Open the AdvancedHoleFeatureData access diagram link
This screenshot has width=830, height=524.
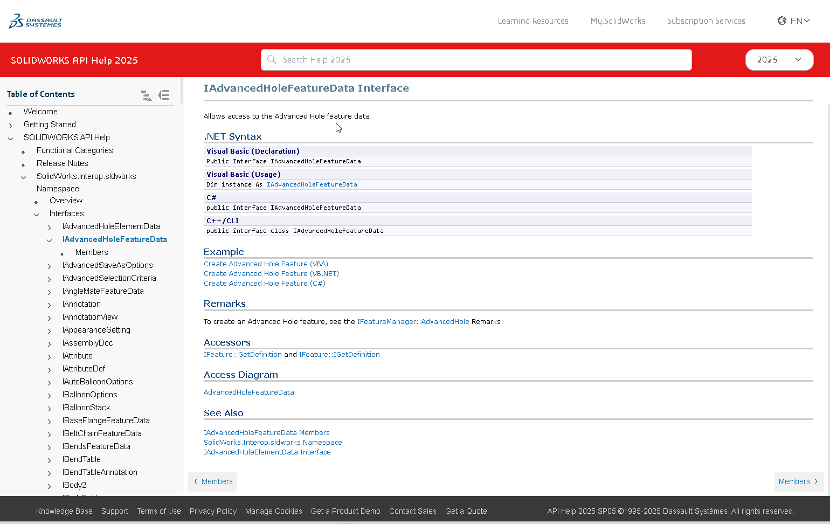click(x=248, y=392)
